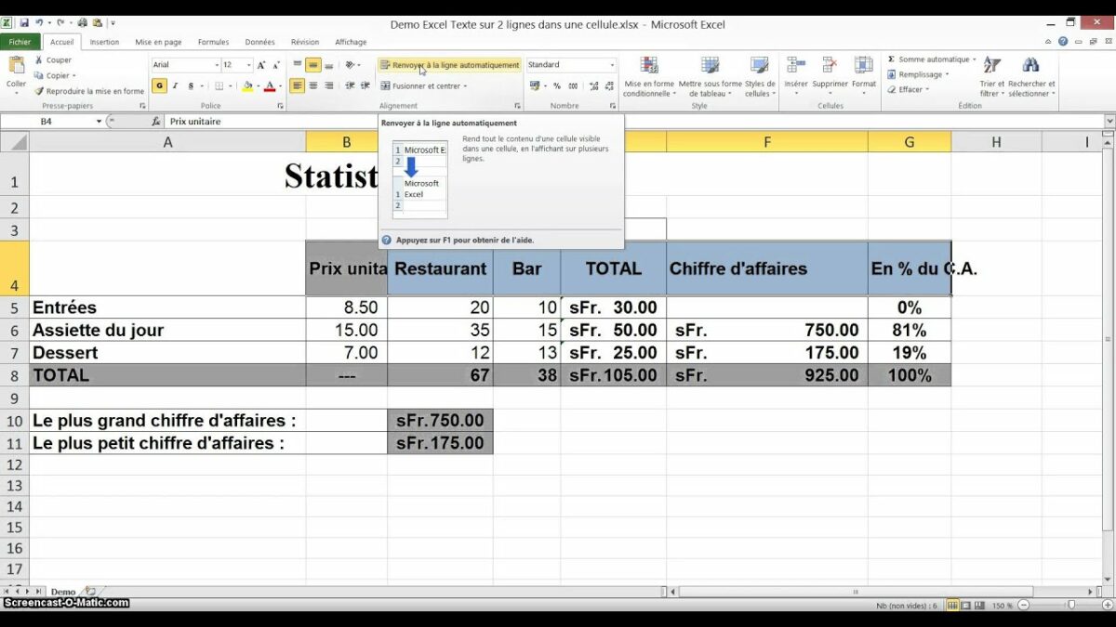Click the Supprimer cells icon
This screenshot has height=627, width=1116.
830,67
